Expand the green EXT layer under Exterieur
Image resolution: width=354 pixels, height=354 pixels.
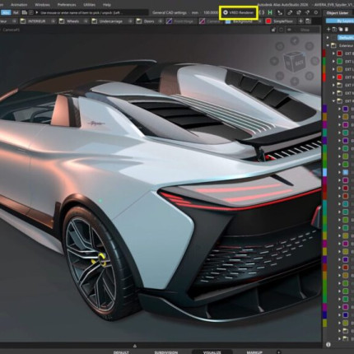tap(333, 62)
